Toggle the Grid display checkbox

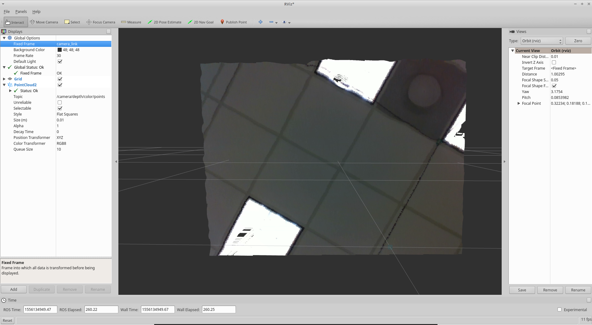point(60,79)
